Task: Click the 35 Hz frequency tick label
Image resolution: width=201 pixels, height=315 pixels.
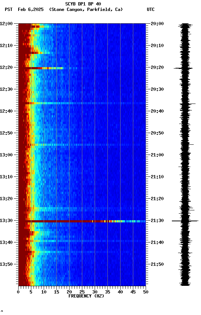Action: pos(107,292)
